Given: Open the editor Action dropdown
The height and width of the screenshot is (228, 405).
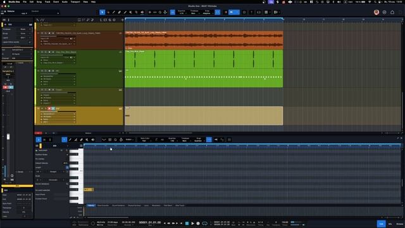Looking at the screenshot, I should click(x=129, y=139).
